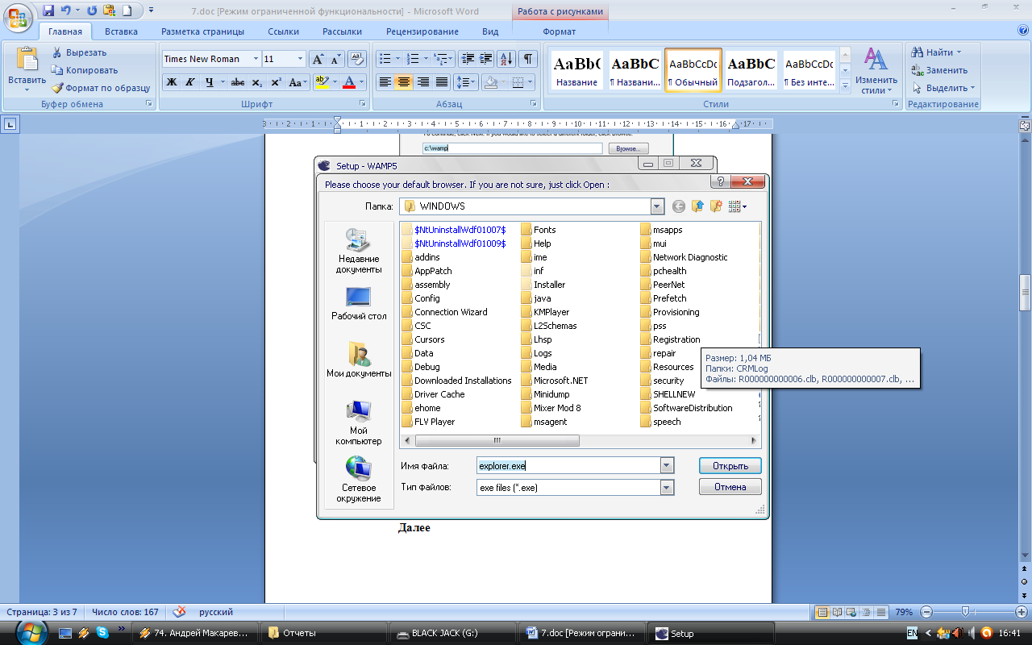Copy selection with Копировать
This screenshot has height=645, width=1032.
(x=84, y=70)
